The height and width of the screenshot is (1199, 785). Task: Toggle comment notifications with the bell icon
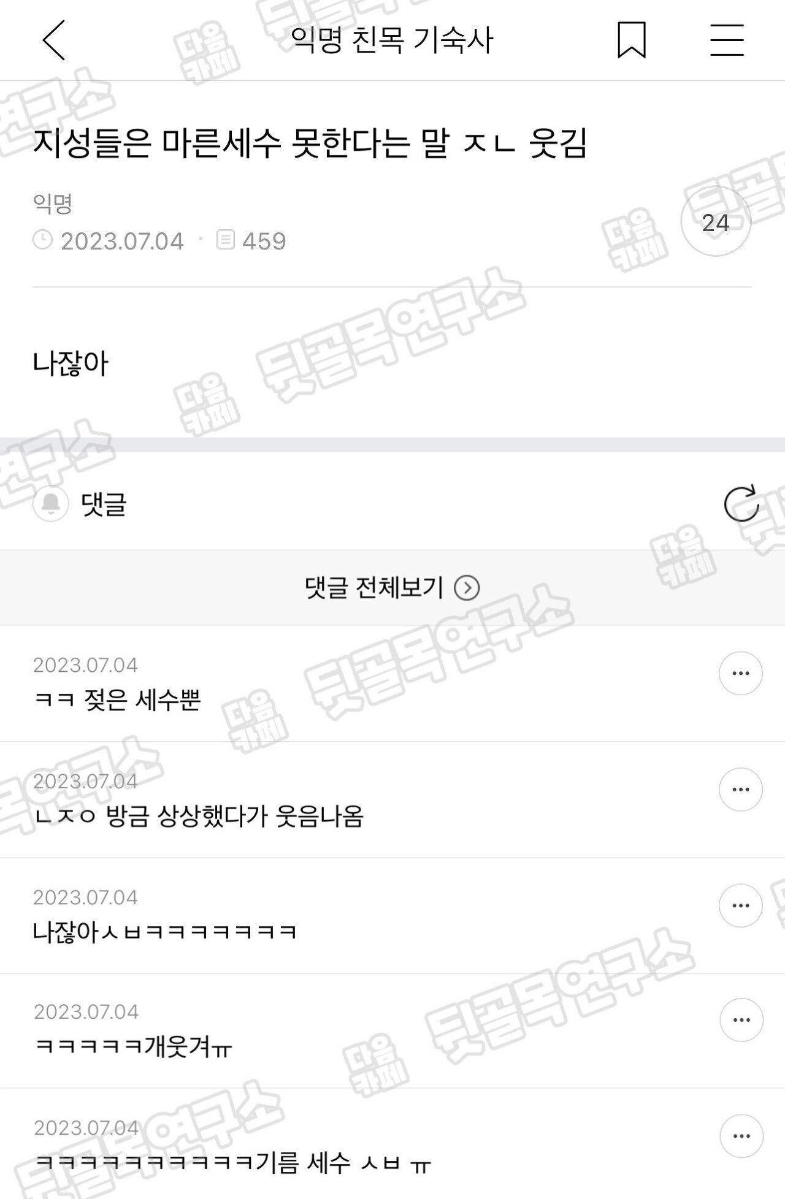[x=50, y=504]
